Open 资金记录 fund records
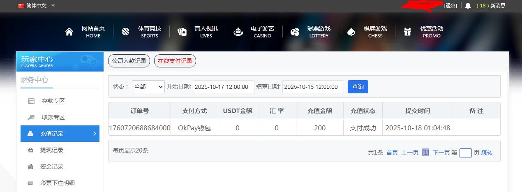 tap(52, 167)
